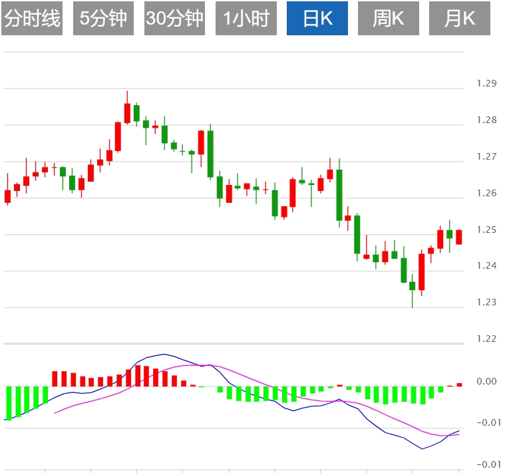Click the 0.00 MACD axis label
511x473 pixels.
coord(486,382)
